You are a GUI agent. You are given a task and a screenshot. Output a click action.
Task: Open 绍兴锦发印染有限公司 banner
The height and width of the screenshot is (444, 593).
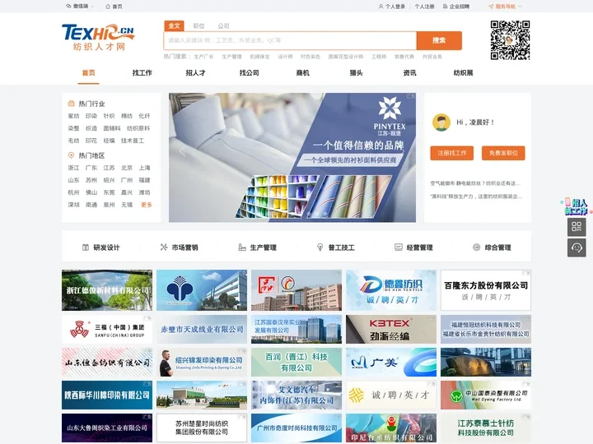[x=202, y=362]
